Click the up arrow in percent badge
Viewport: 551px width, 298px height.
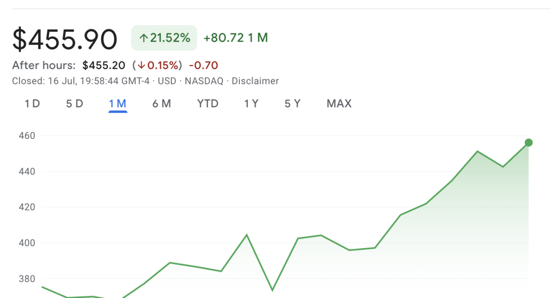144,38
